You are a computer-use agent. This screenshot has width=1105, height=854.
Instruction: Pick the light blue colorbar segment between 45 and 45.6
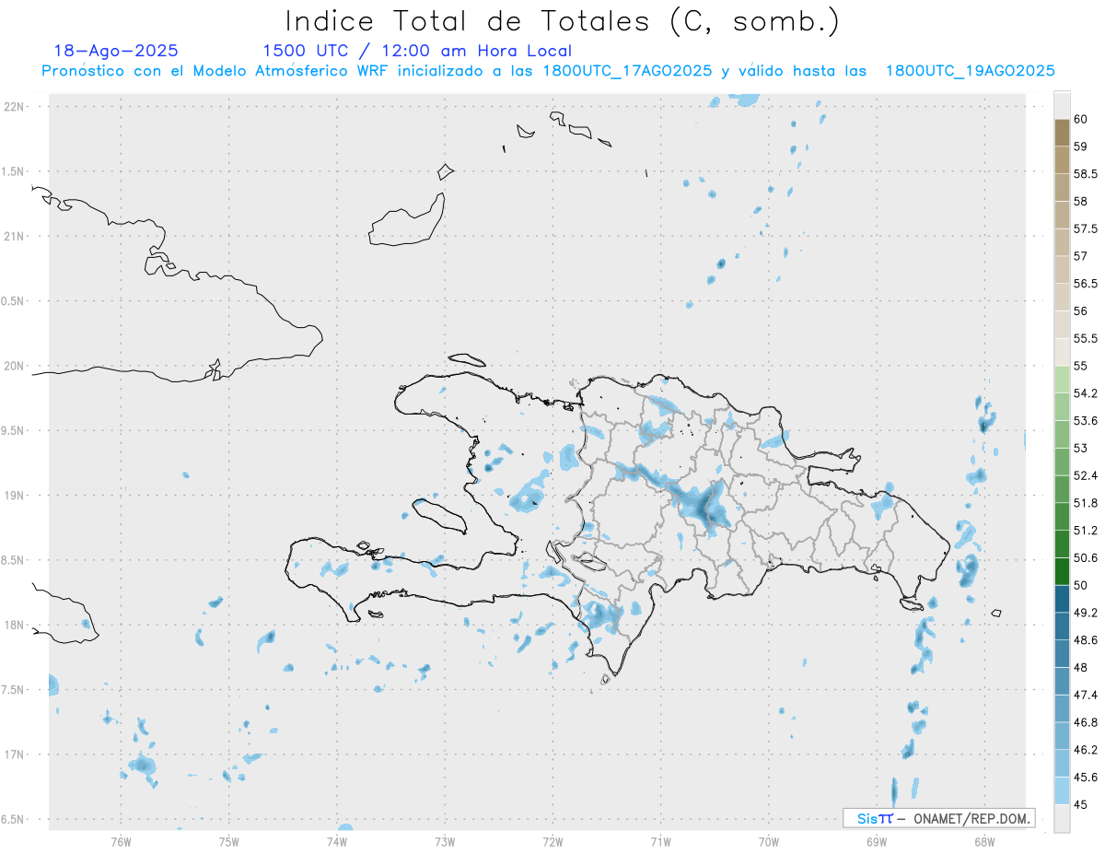[x=1062, y=790]
